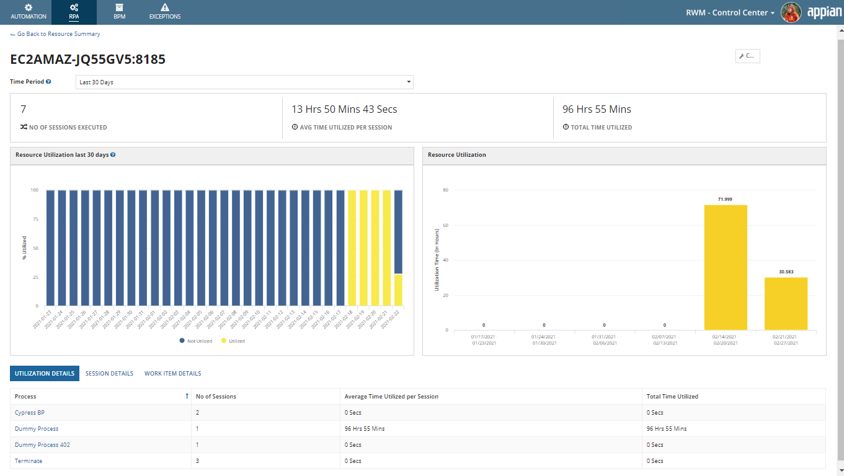Click the shuffle icon beside No Of Sessions Executed
The height and width of the screenshot is (476, 844).
pos(24,127)
